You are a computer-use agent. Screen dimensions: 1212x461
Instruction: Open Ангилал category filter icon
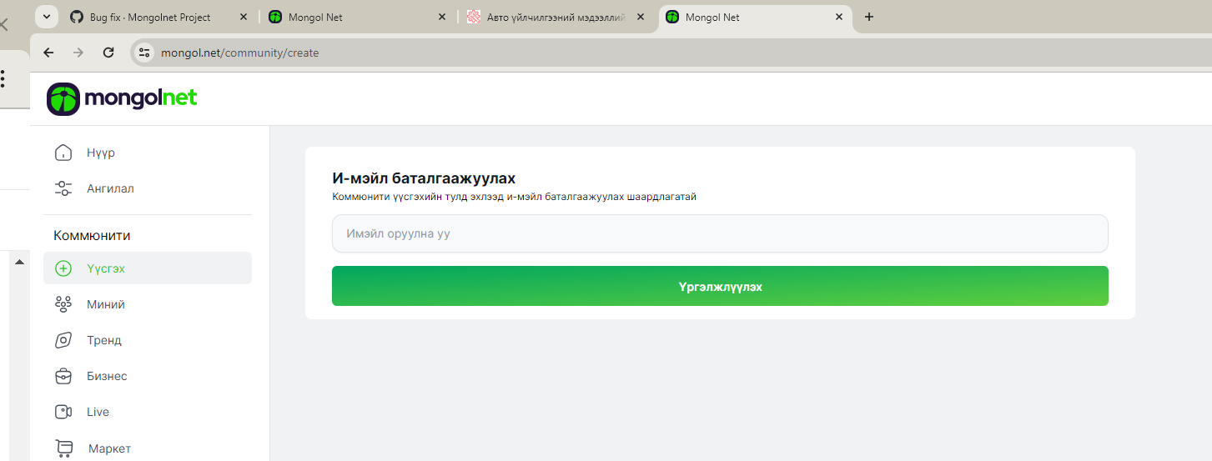(x=63, y=188)
